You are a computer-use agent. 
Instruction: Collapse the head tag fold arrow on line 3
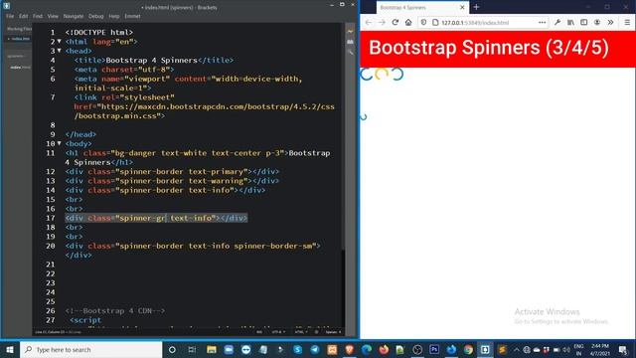pos(60,51)
